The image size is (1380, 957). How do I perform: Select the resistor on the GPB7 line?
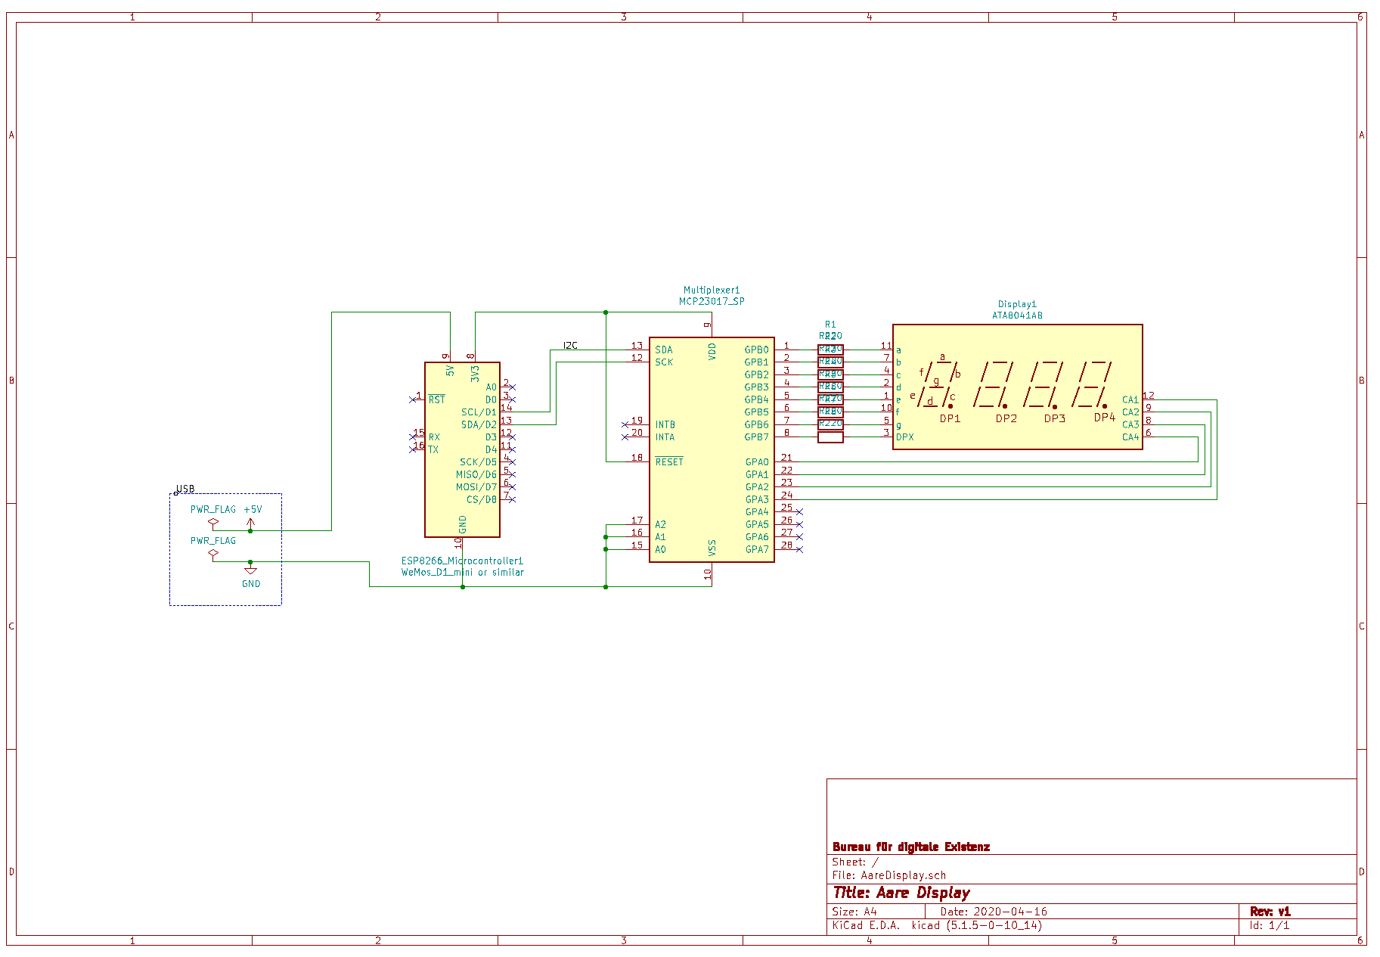(830, 437)
